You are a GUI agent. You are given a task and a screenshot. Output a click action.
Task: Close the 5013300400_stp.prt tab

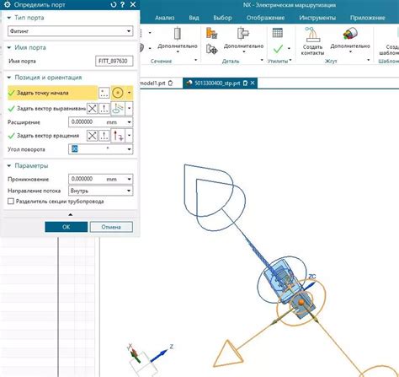253,83
